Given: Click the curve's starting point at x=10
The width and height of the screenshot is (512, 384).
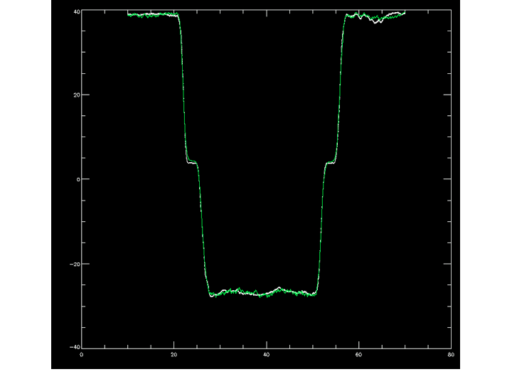Looking at the screenshot, I should [128, 14].
